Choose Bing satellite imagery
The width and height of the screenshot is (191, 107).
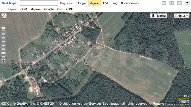click(x=114, y=3)
